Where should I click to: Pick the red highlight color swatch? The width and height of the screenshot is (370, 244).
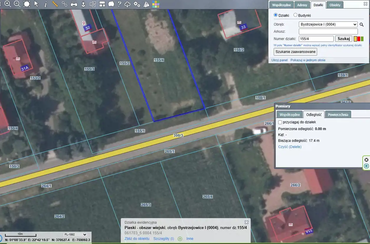click(x=359, y=39)
